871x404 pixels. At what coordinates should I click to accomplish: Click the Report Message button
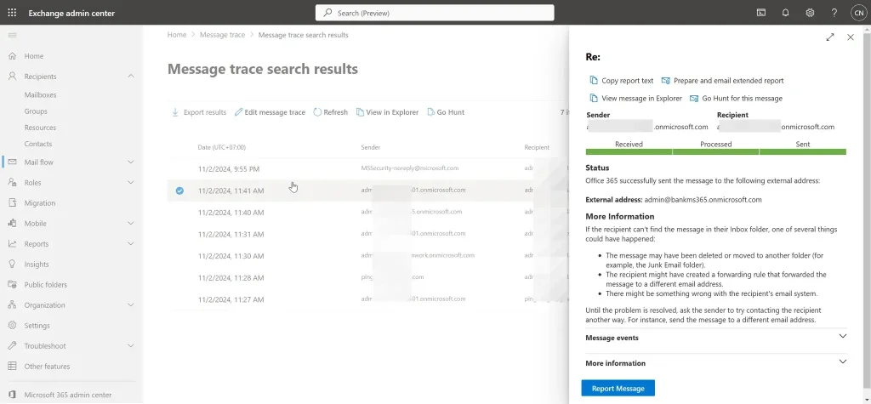618,389
